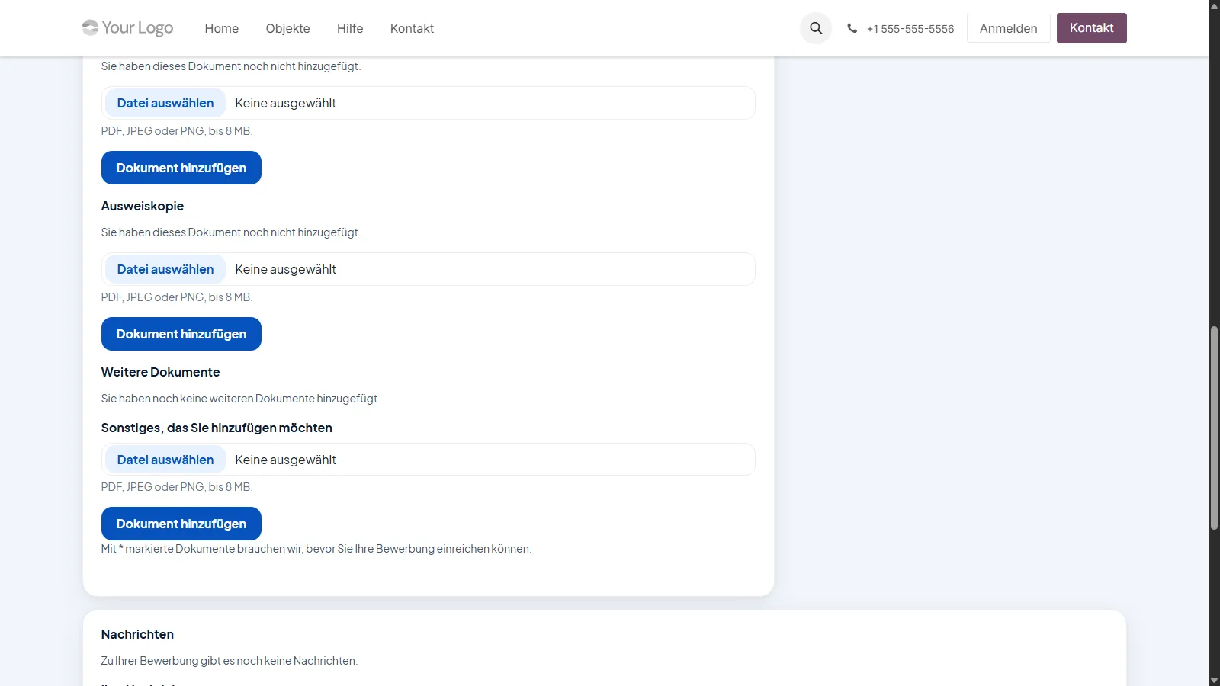Click Sonstiges file input field
This screenshot has width=1220, height=686.
428,460
